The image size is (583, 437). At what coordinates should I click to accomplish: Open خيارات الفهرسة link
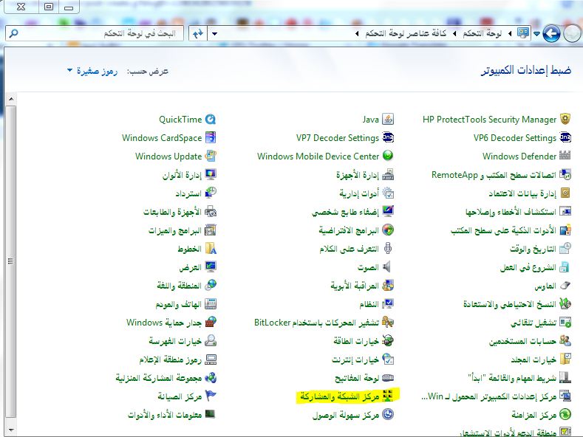[175, 341]
